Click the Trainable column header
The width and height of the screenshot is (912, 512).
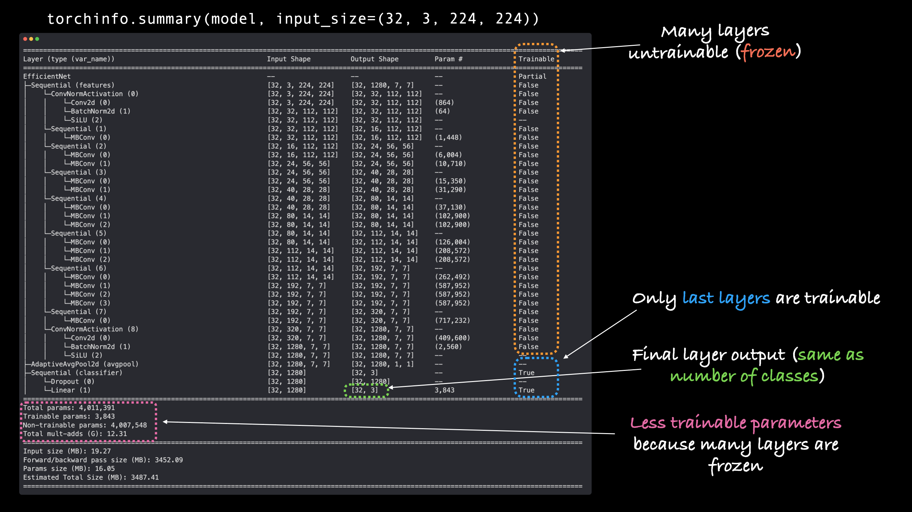click(537, 59)
